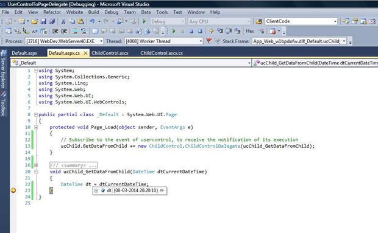This screenshot has height=233, width=378.
Task: Open the Team menu
Action: [130, 12]
